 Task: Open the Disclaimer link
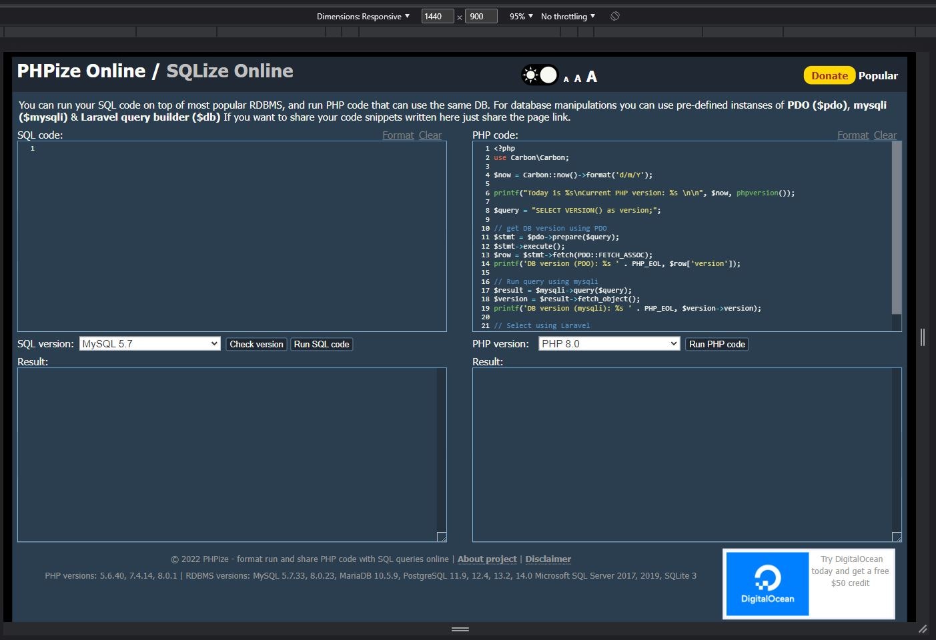(x=548, y=559)
